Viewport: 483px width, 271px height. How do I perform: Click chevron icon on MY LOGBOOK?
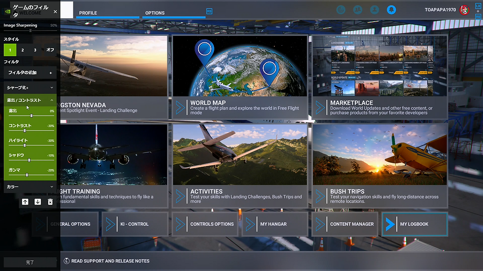click(390, 224)
